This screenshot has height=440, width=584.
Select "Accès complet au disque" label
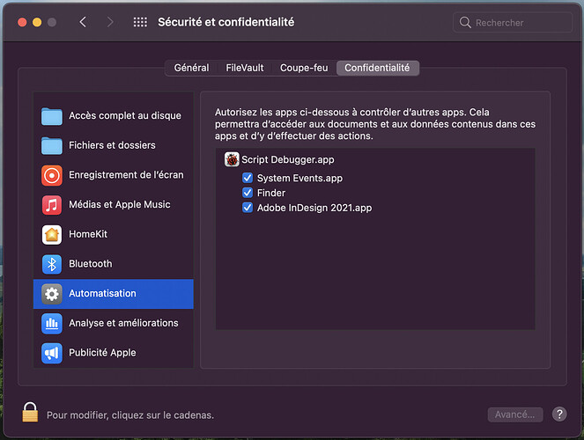125,115
